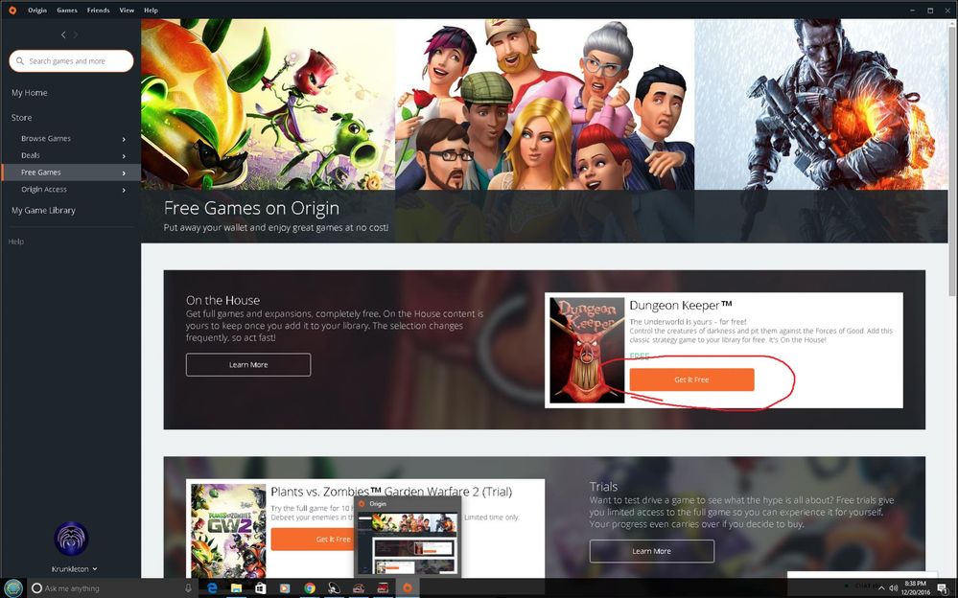Open Origin Access in sidebar

(x=44, y=190)
